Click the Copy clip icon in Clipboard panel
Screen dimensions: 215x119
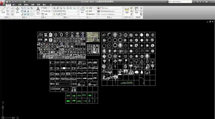(x=141, y=11)
